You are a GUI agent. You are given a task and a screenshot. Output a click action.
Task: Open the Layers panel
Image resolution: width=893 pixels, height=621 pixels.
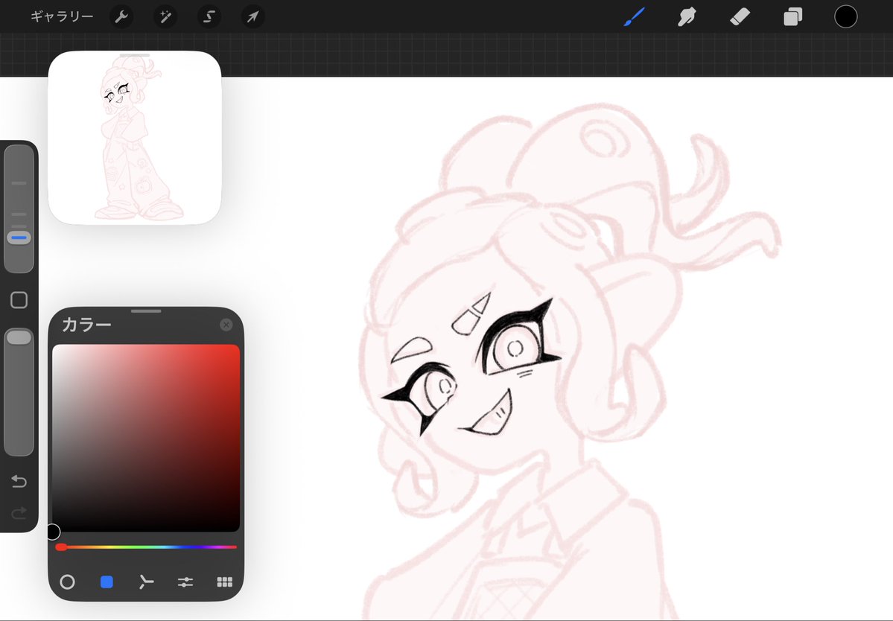click(x=792, y=16)
